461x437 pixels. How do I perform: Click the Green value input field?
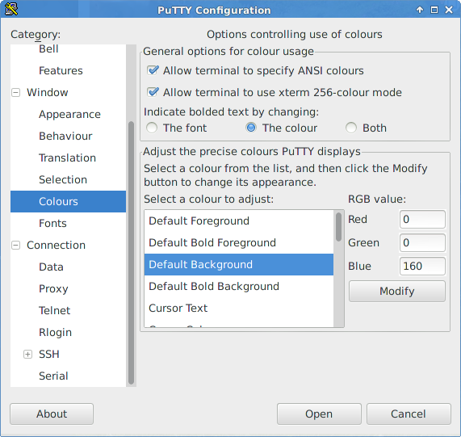(x=422, y=242)
